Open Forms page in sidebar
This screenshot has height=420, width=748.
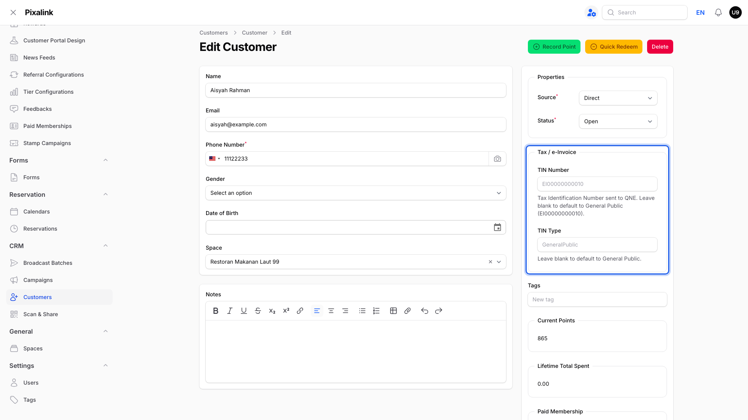(59, 177)
